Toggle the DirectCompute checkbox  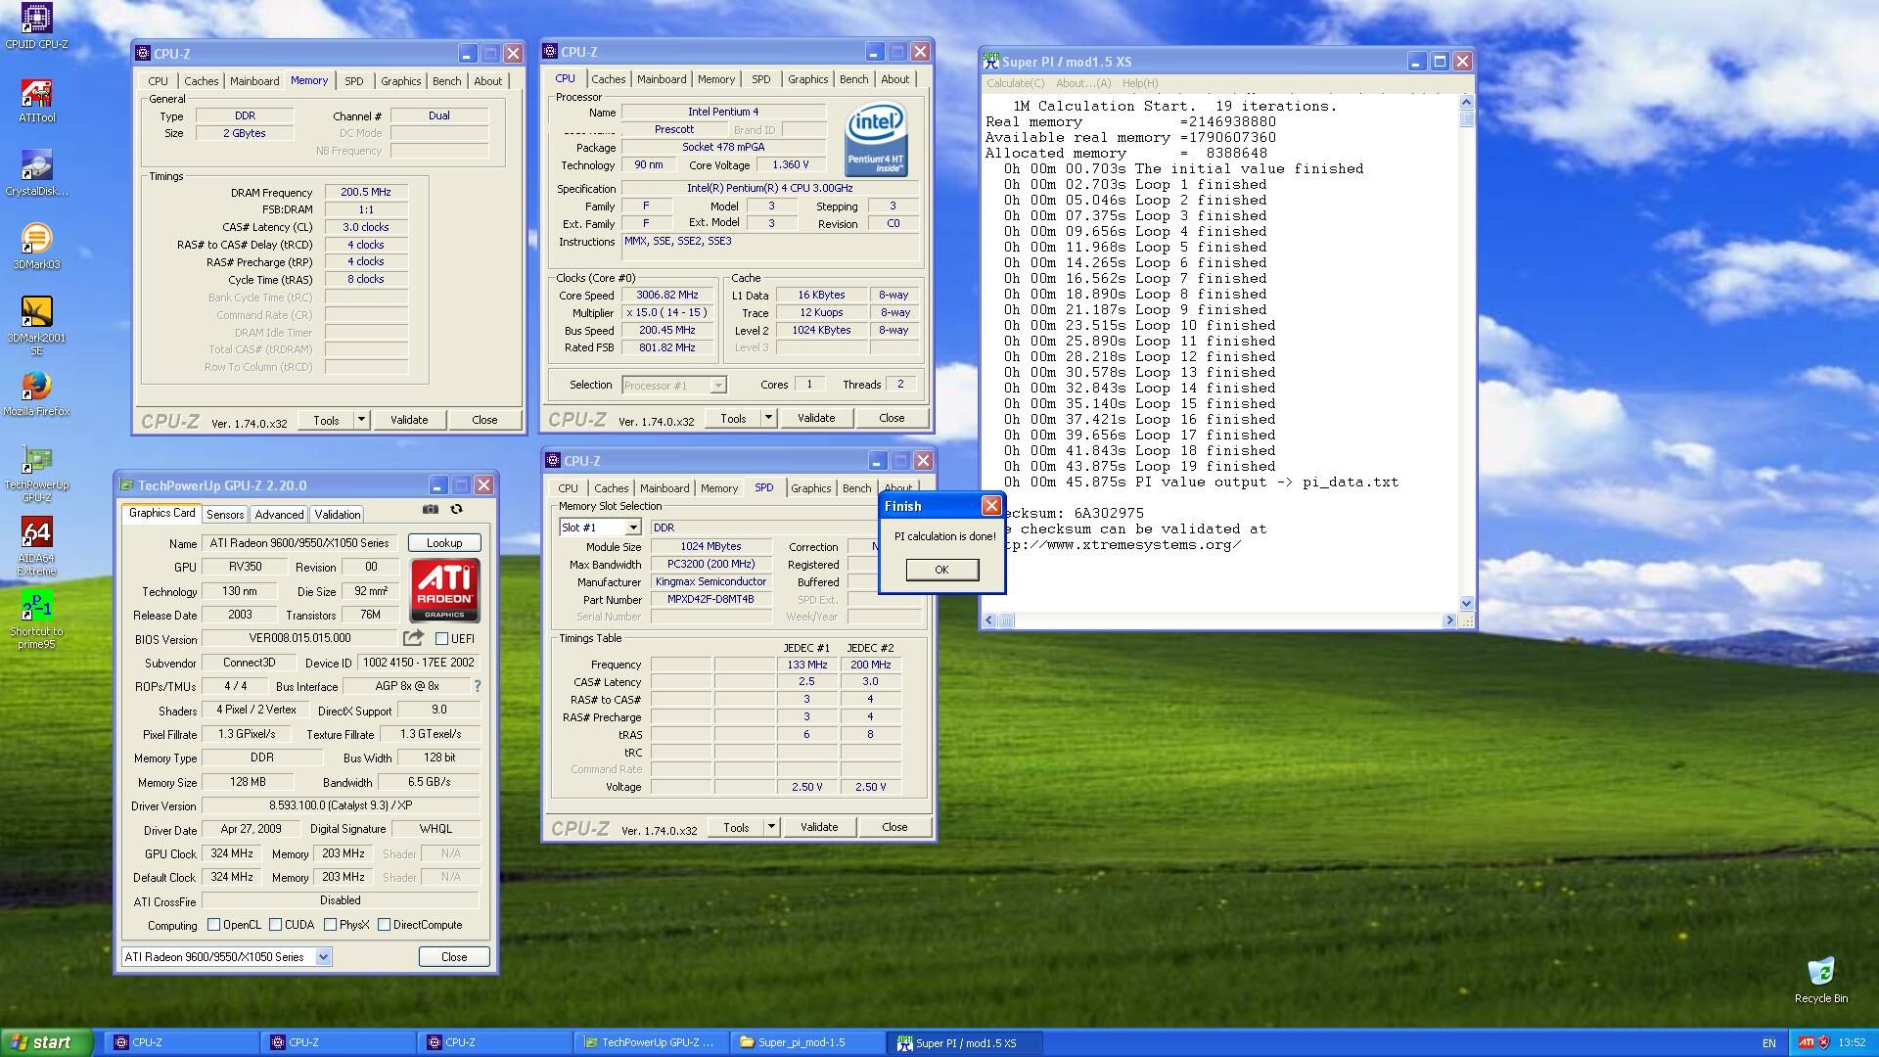384,925
